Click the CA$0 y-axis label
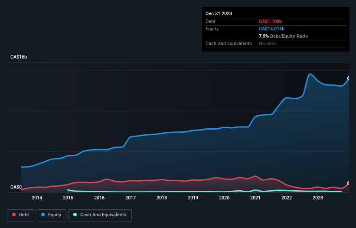 [x=16, y=187]
